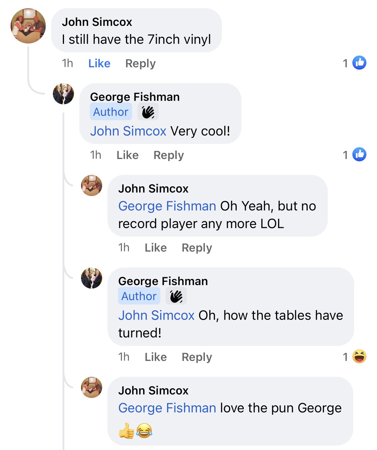Like the "tables have turned" reply

(156, 357)
